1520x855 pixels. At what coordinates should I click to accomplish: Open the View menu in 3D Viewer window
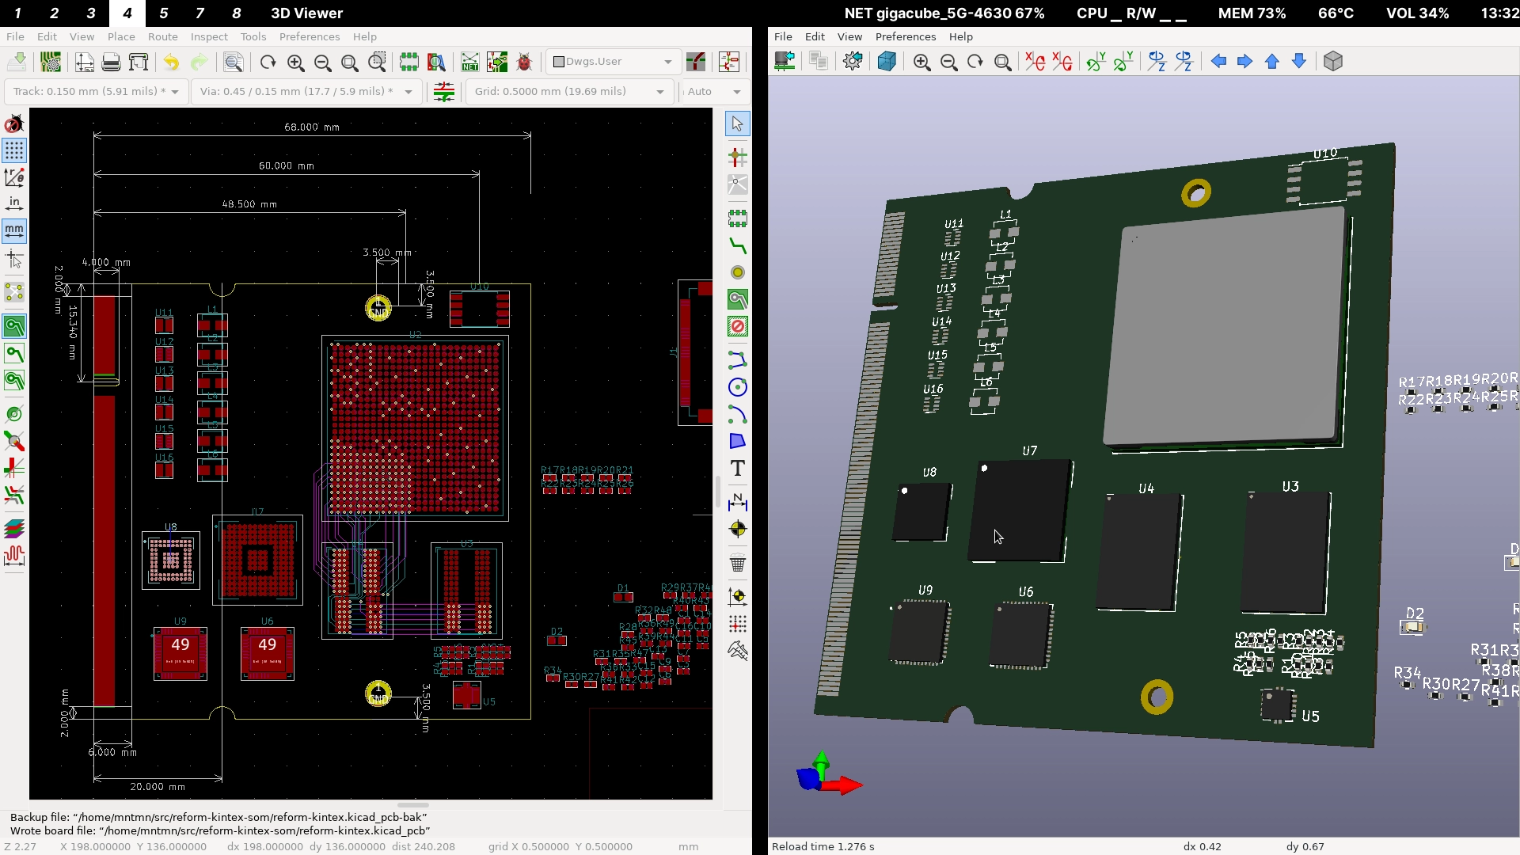(849, 36)
